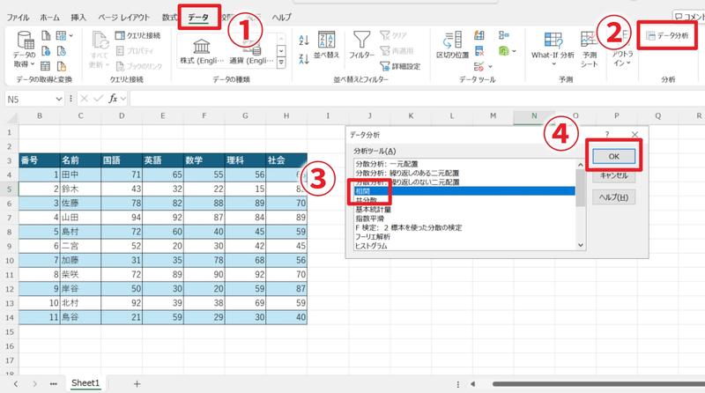
Task: Select the Sheet1 sheet tab
Action: (x=85, y=383)
